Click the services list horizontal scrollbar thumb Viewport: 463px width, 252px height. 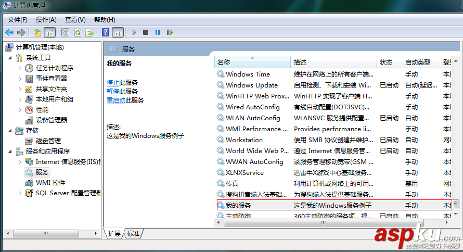324,222
